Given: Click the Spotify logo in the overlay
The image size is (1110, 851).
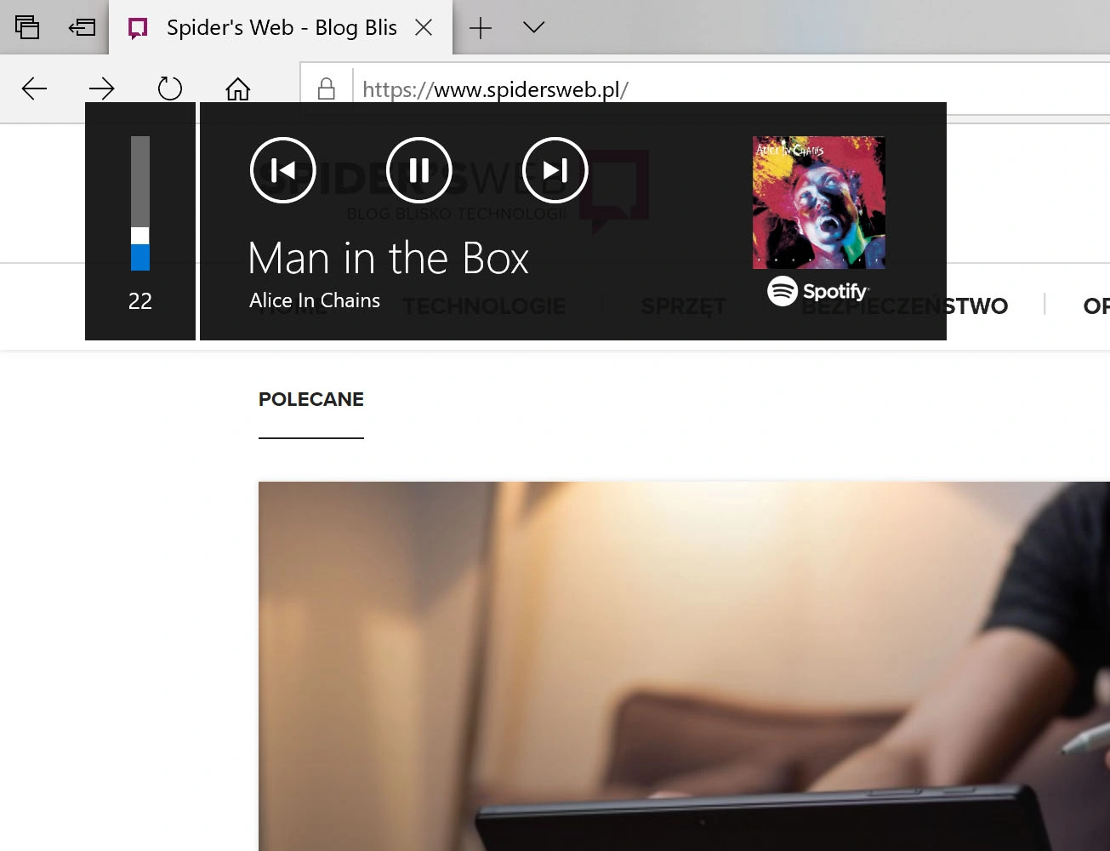Looking at the screenshot, I should [x=818, y=291].
